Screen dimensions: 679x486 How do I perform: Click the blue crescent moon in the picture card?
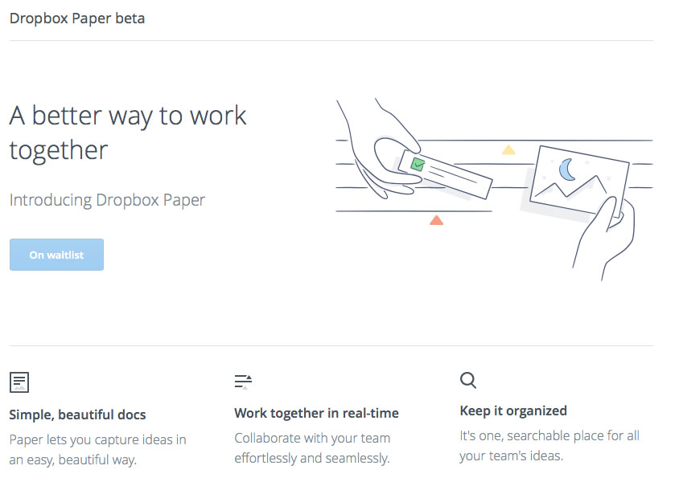[x=567, y=169]
